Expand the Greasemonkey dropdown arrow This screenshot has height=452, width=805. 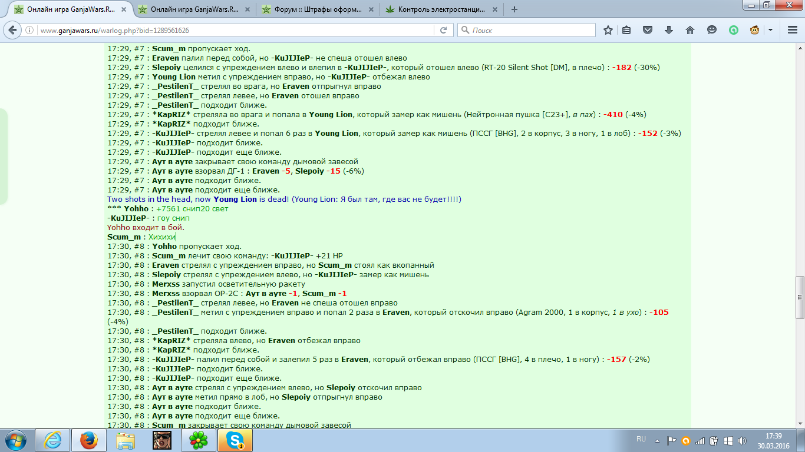pos(770,30)
